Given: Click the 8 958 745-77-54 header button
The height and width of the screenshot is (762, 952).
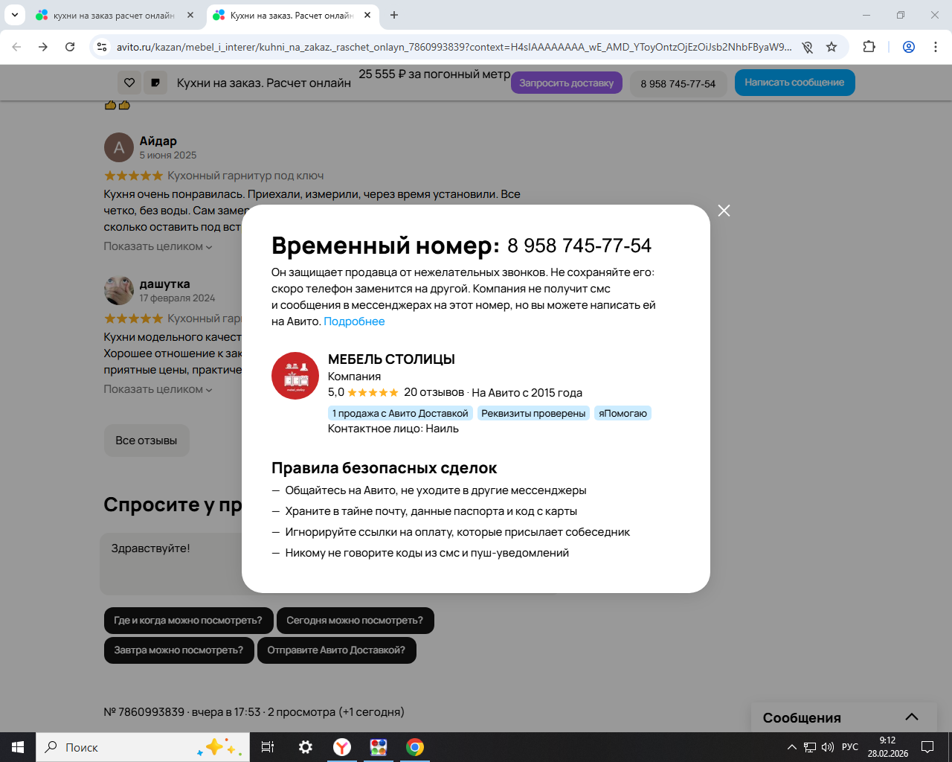Looking at the screenshot, I should (x=678, y=83).
